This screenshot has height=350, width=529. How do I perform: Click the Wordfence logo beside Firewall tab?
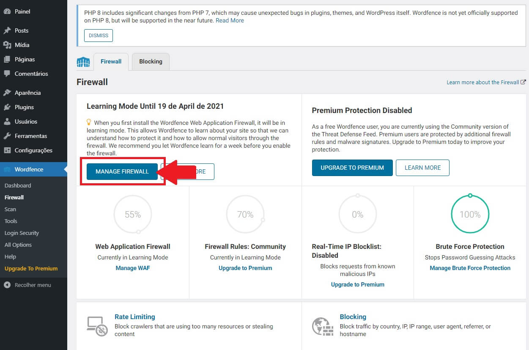[x=83, y=62]
